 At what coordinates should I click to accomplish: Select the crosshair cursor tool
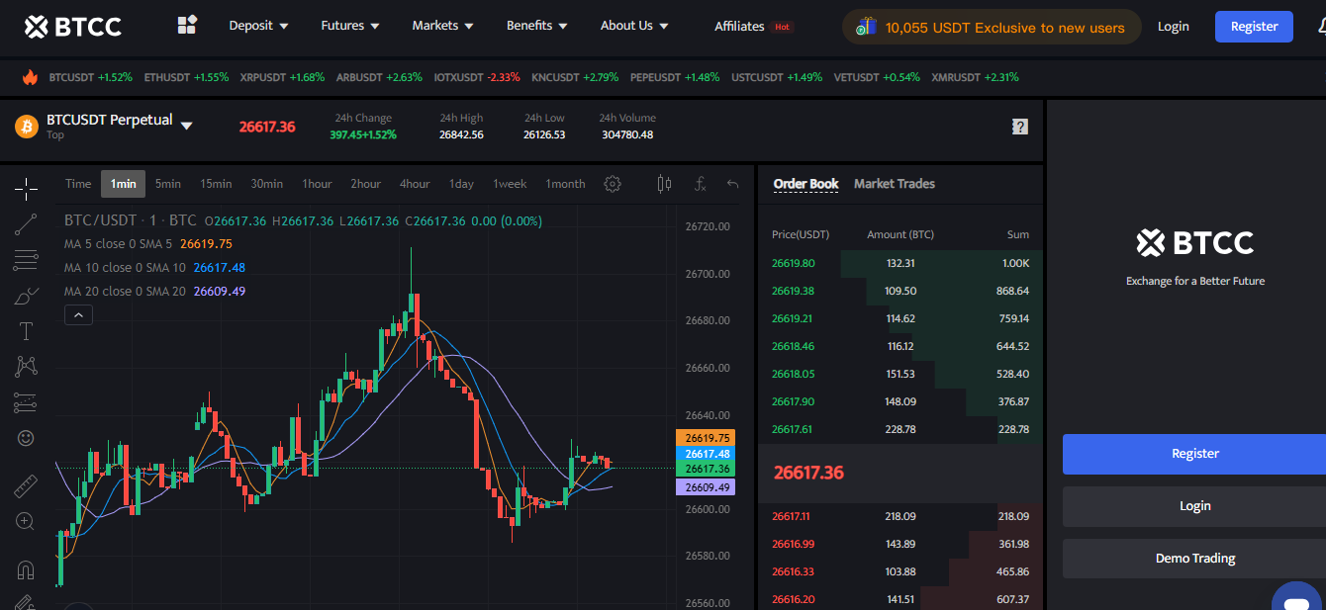click(x=26, y=187)
